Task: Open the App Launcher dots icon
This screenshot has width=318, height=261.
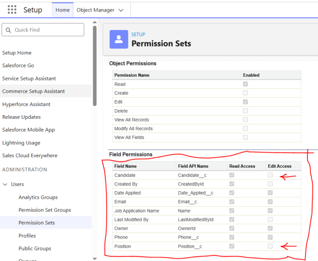Action: 12,10
